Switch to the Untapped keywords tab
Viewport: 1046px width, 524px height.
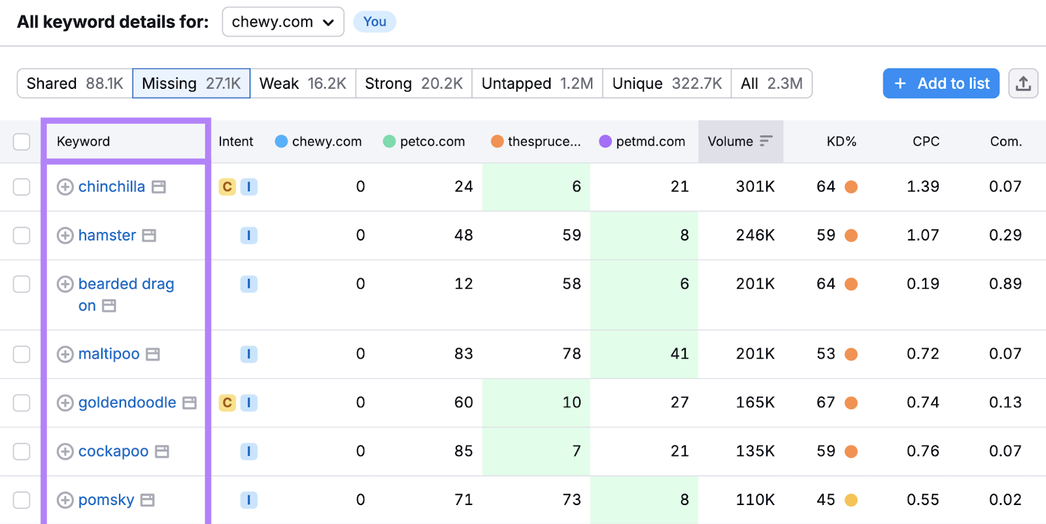537,84
